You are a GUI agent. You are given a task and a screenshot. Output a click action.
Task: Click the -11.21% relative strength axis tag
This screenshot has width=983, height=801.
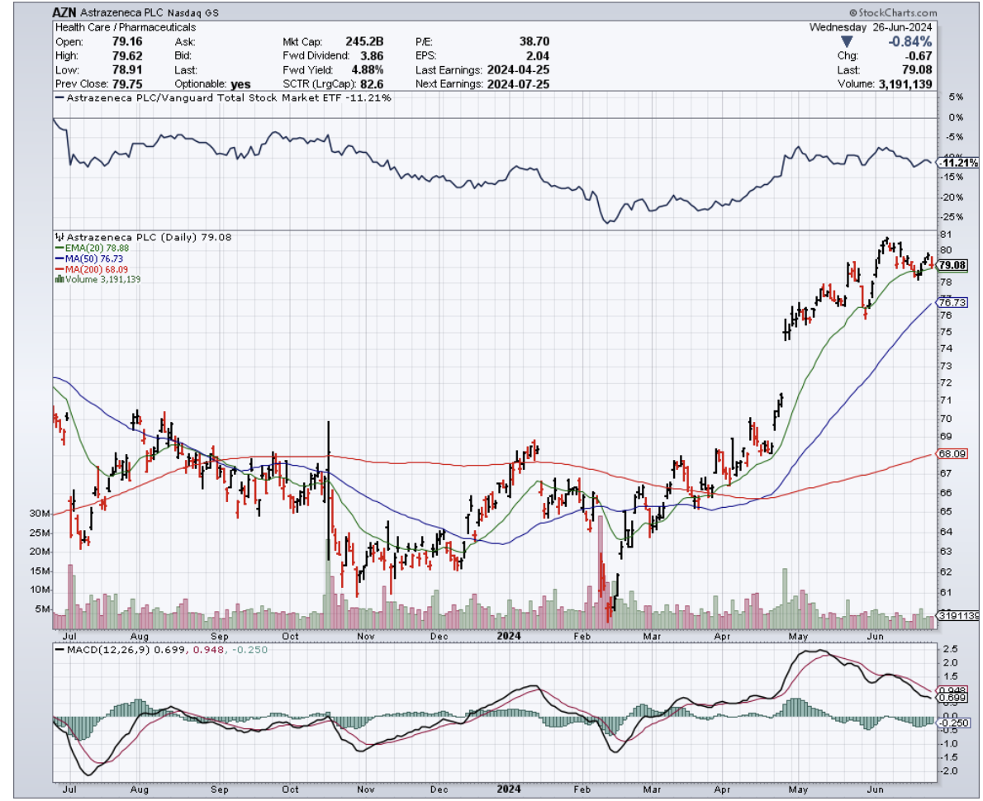(x=956, y=163)
